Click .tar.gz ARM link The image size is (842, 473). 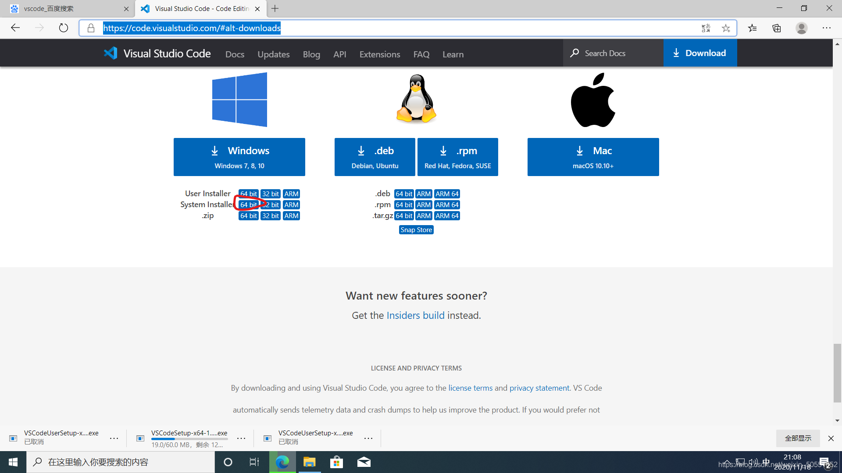(x=424, y=215)
